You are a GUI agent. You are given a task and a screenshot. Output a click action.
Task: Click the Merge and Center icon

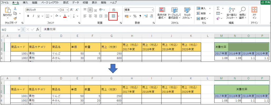coord(113,16)
